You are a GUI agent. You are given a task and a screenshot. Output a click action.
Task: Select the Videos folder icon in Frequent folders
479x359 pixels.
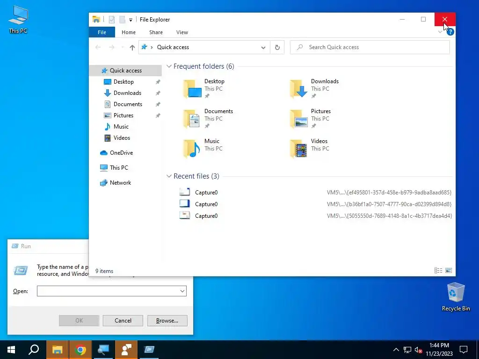pos(299,149)
